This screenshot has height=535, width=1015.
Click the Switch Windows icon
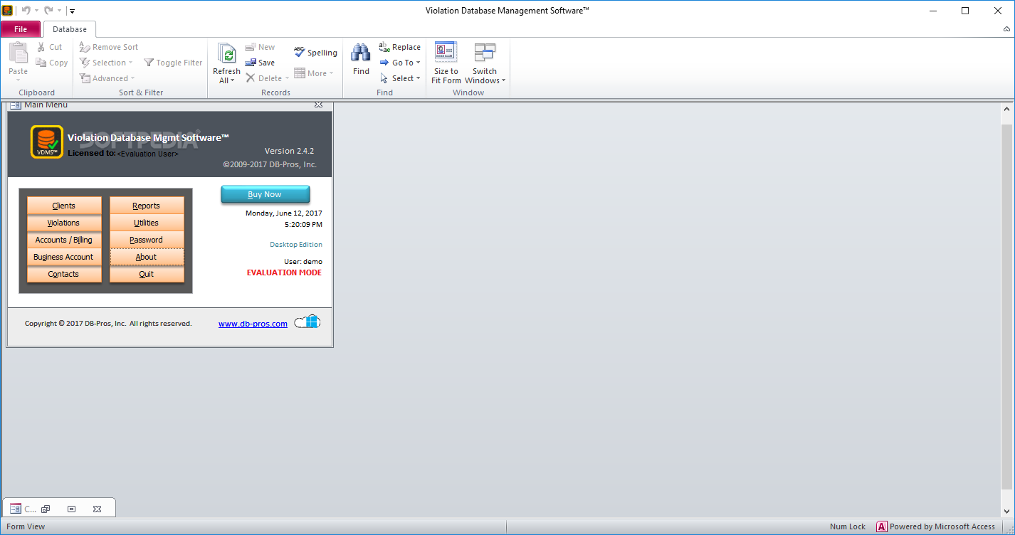click(x=485, y=53)
